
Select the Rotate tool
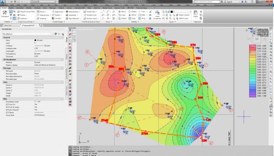pyautogui.click(x=132, y=12)
